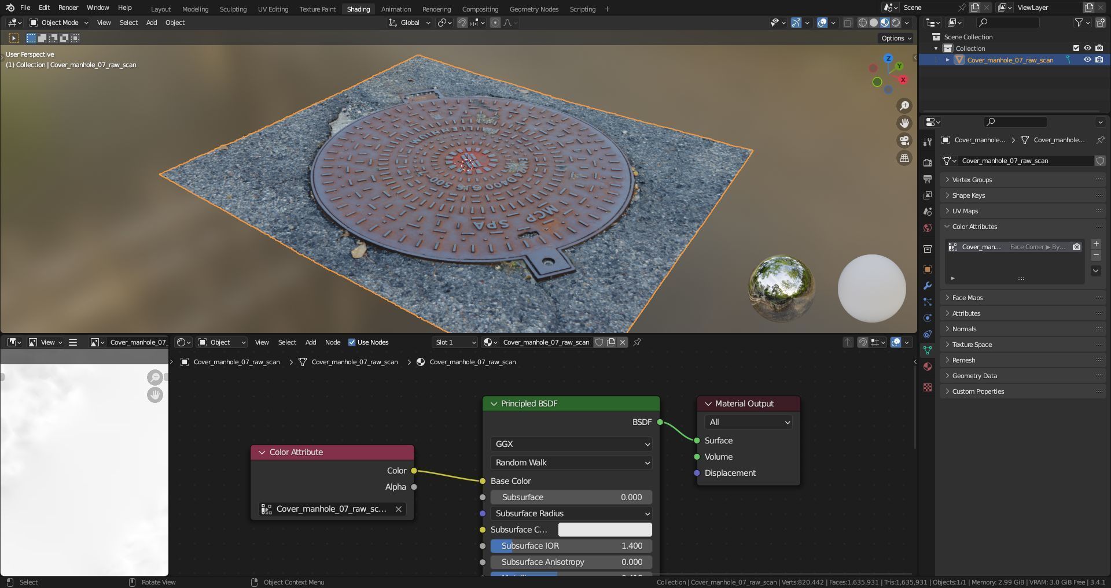
Task: Open the Object properties tab
Action: point(928,269)
